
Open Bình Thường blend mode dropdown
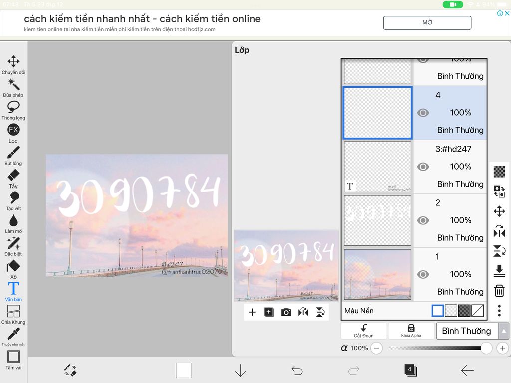coord(467,331)
